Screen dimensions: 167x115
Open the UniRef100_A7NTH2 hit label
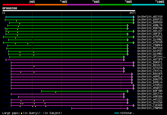click(x=150, y=37)
